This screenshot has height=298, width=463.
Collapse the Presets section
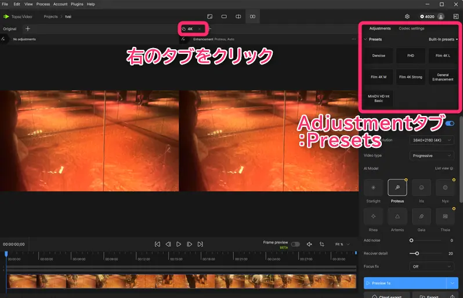click(x=366, y=39)
